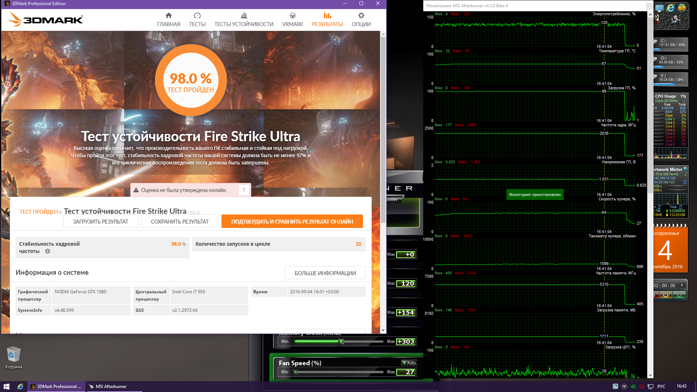Switch to the VRMARK tab
This screenshot has width=697, height=392.
[292, 20]
